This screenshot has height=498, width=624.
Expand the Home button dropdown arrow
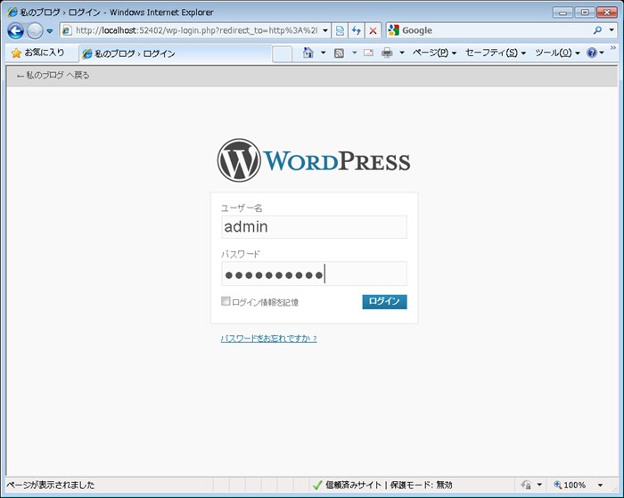323,53
